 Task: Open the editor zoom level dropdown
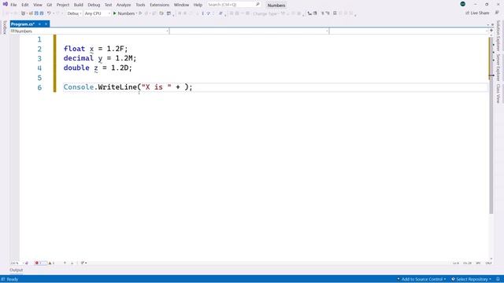pyautogui.click(x=17, y=263)
